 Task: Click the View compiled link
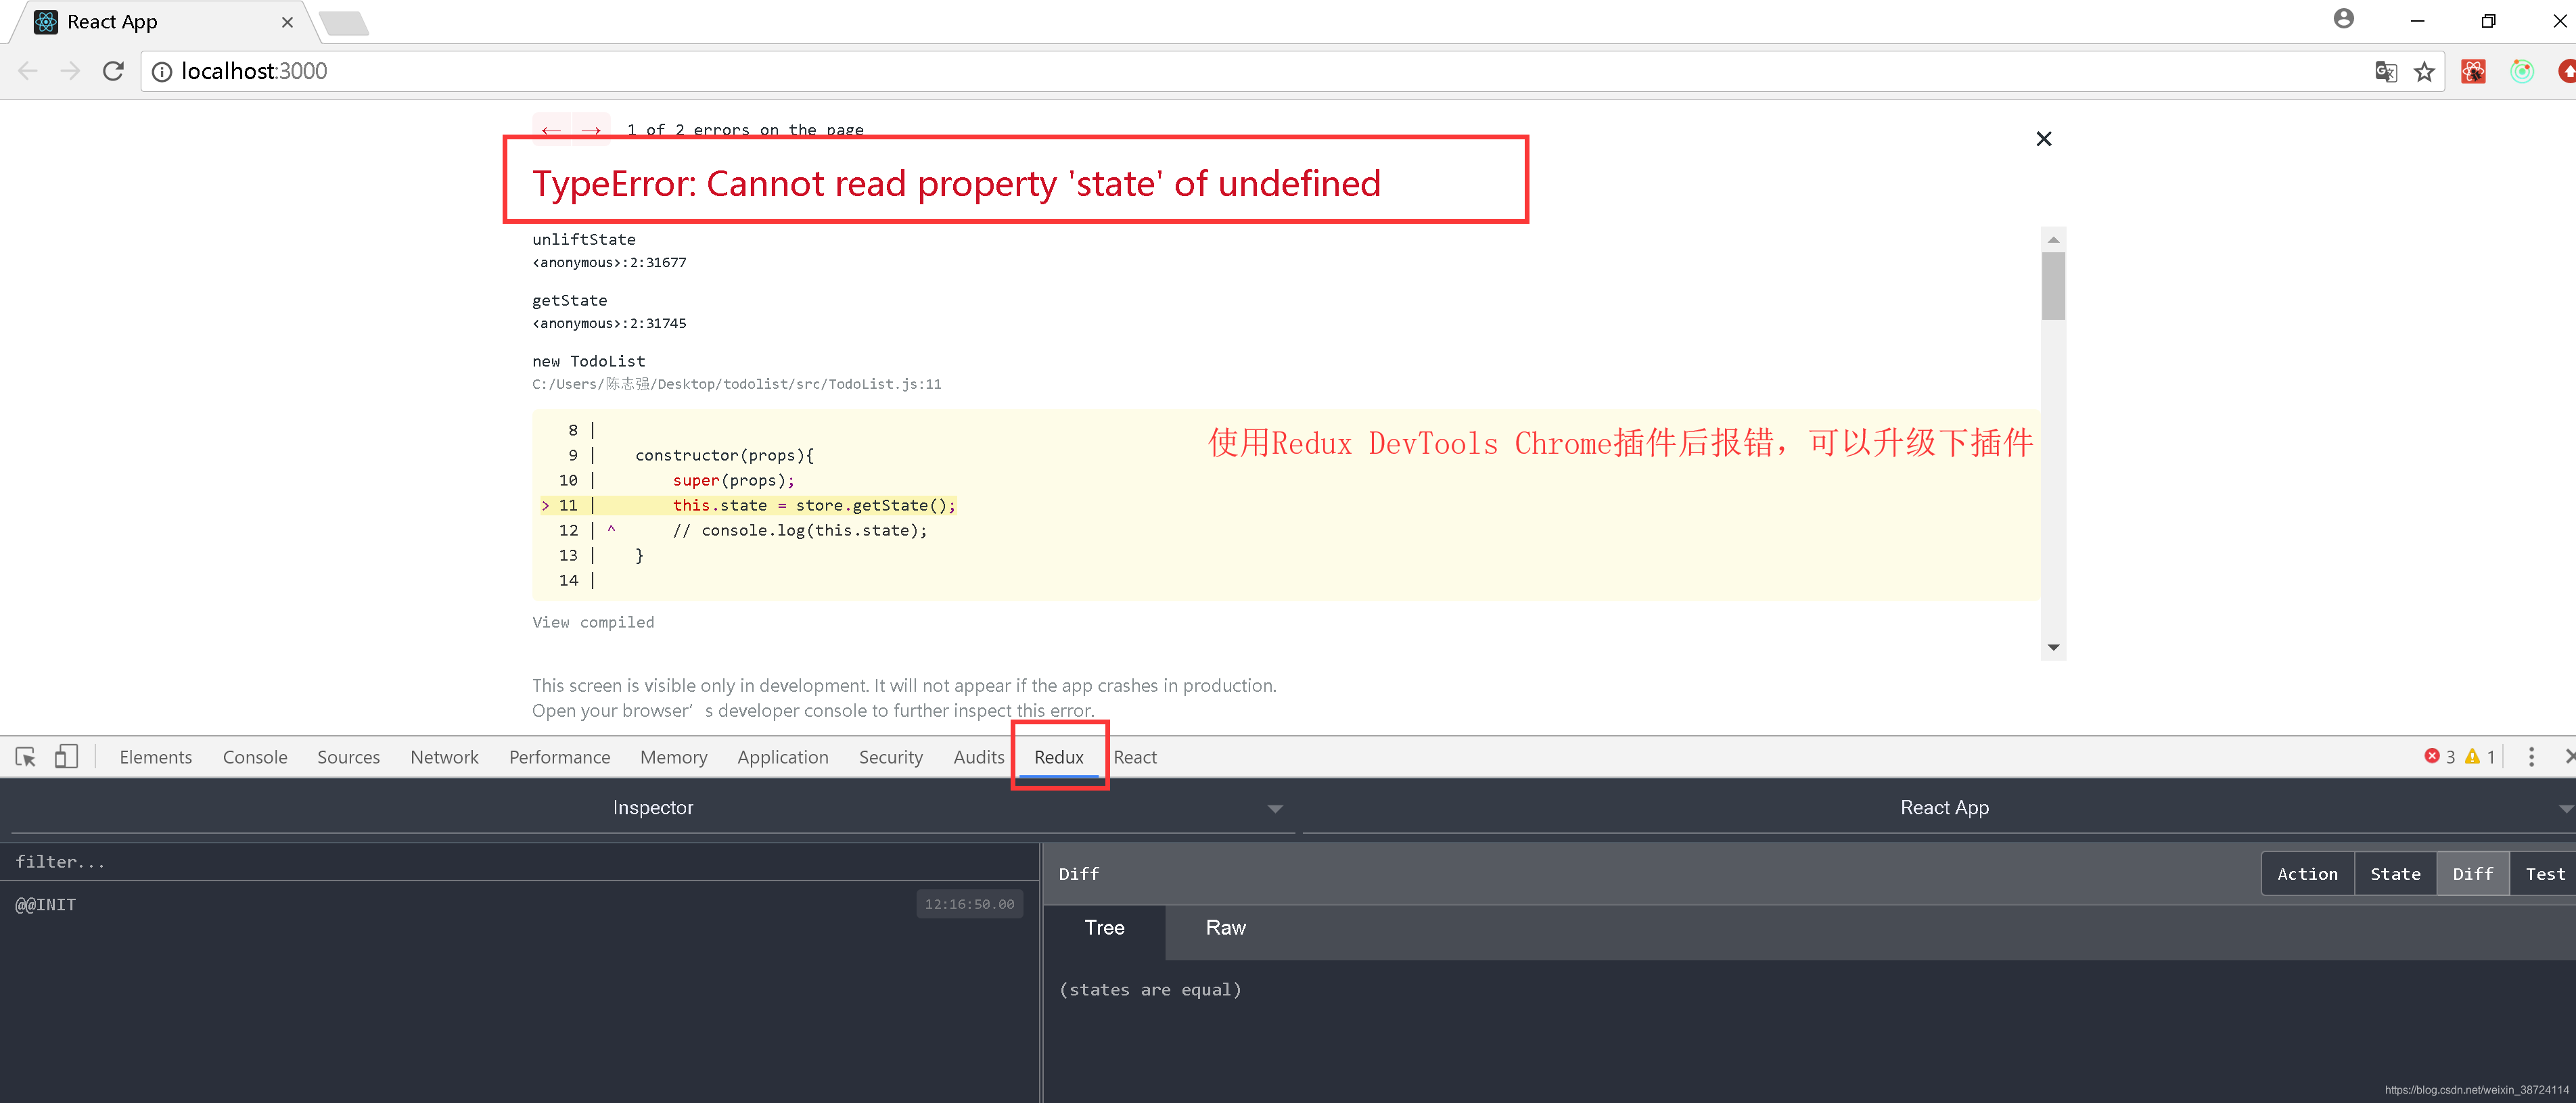tap(593, 622)
